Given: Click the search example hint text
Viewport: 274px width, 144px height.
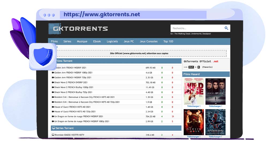Looking at the screenshot, I should [191, 34].
